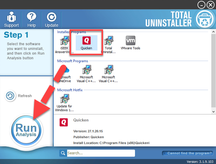Open the Support page

pyautogui.click(x=11, y=20)
